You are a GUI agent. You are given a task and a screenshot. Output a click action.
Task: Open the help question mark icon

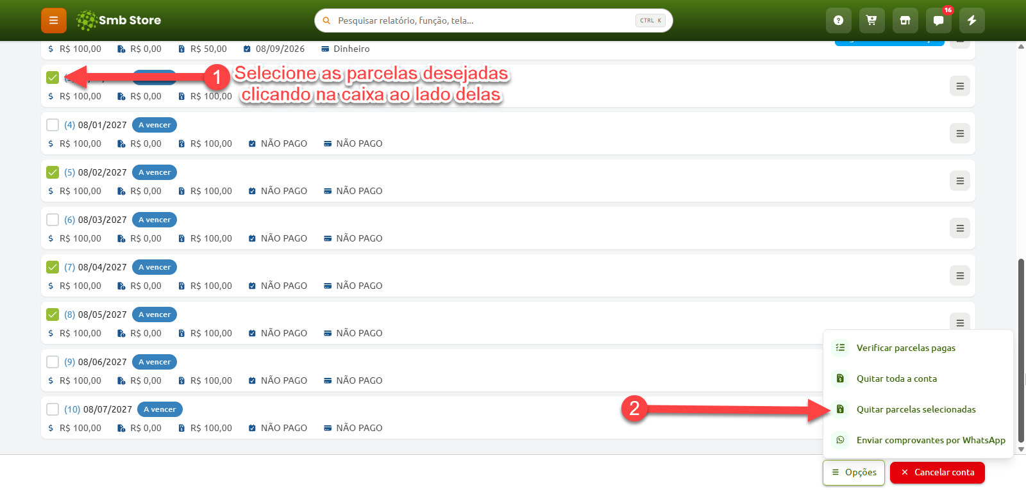point(838,20)
